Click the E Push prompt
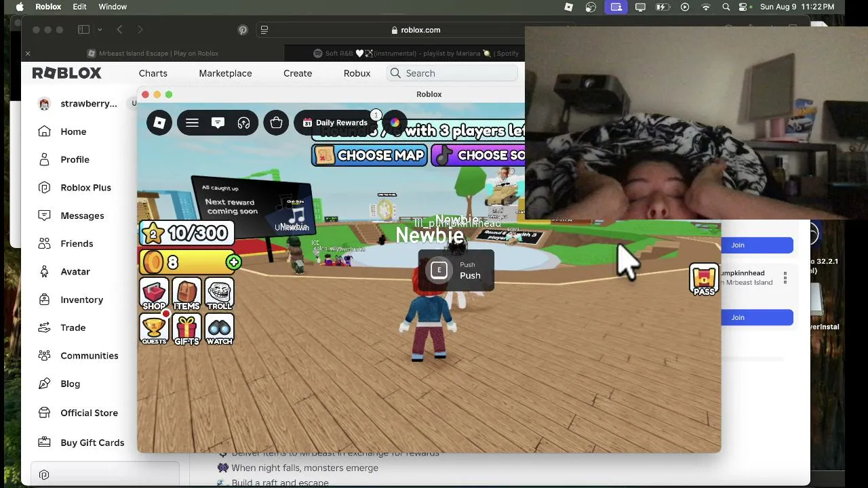The height and width of the screenshot is (488, 868). click(456, 270)
